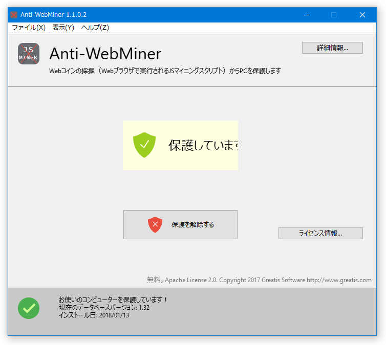Click the お使いのコンピューターを保護しています！ message

[x=114, y=300]
